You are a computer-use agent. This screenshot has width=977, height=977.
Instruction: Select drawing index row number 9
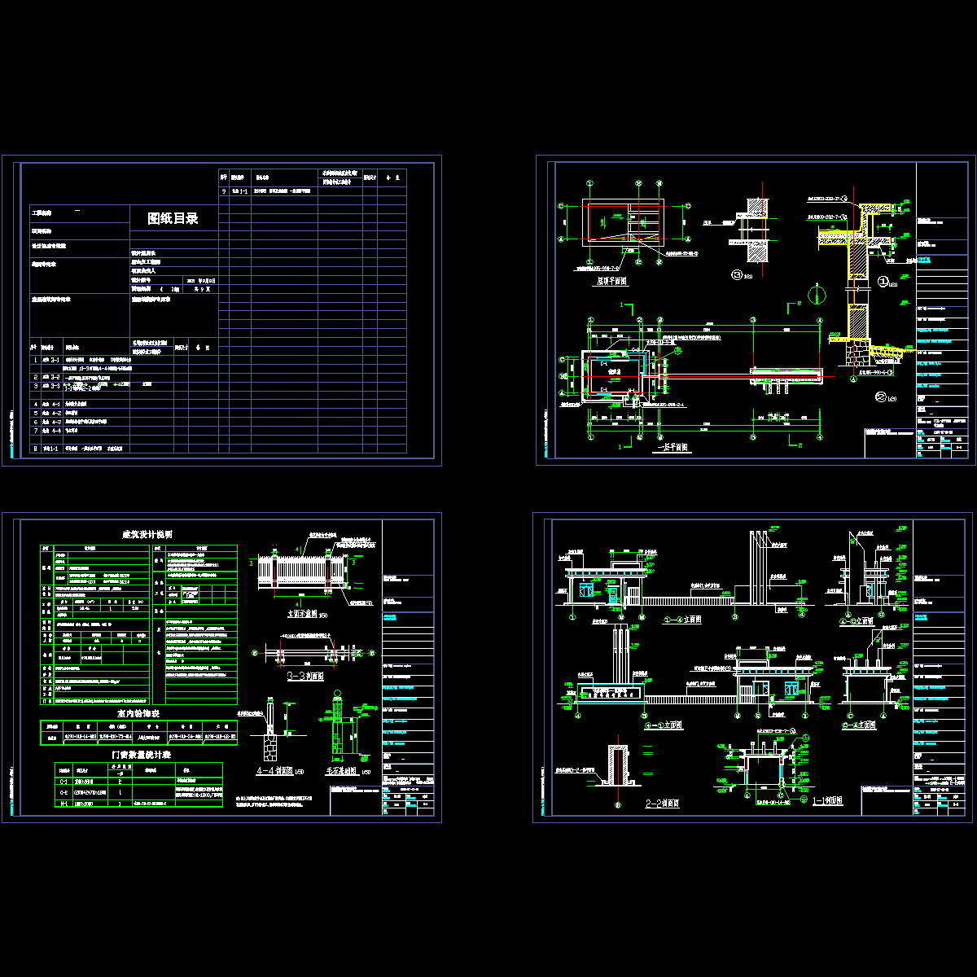click(313, 191)
